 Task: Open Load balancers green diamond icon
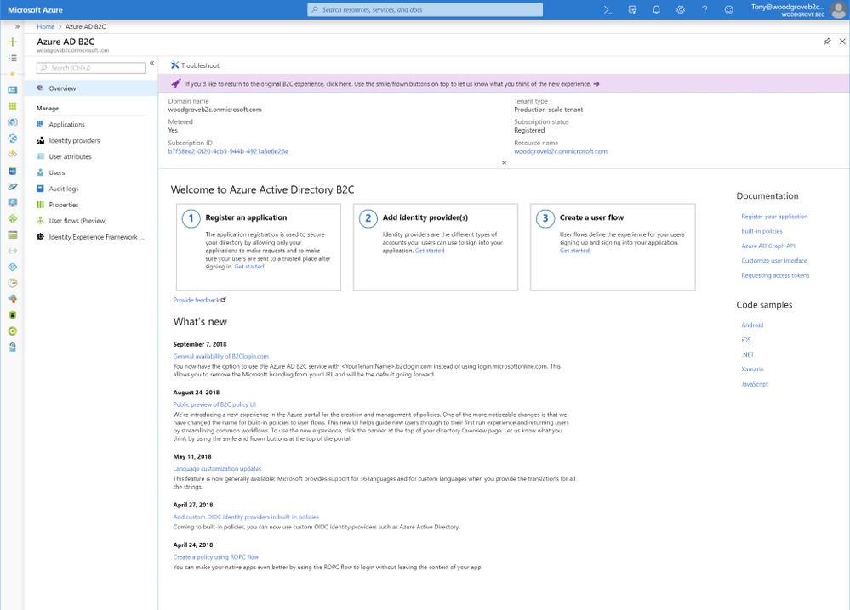point(13,218)
